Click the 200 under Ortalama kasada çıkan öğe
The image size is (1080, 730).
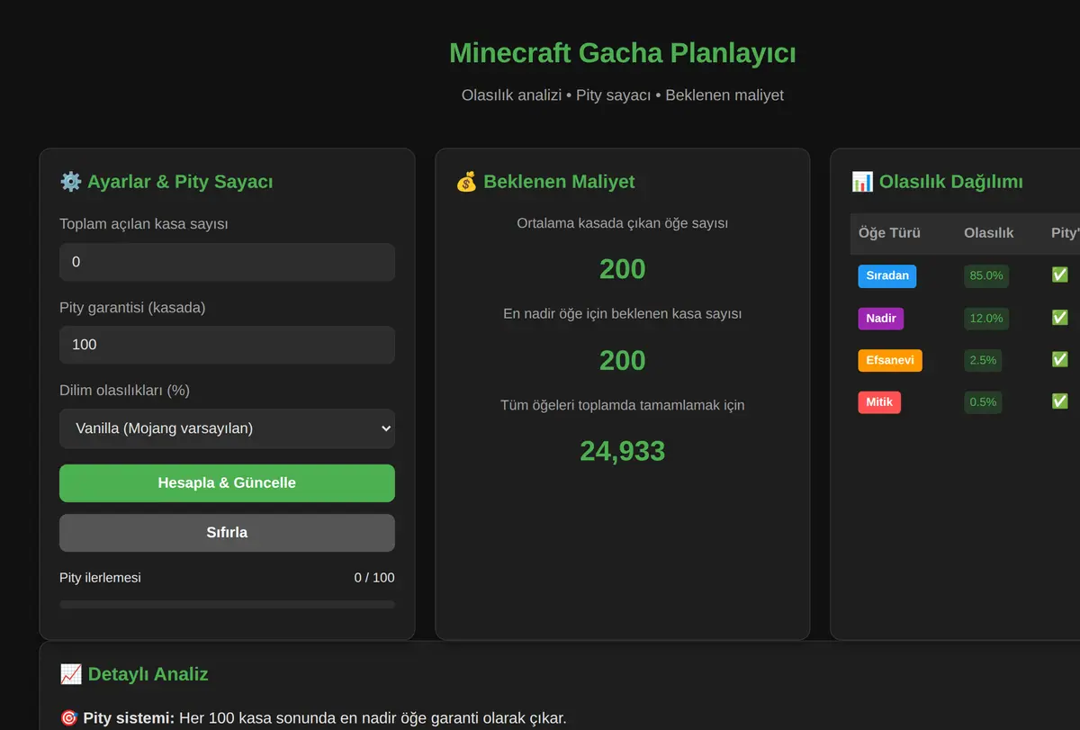point(623,269)
